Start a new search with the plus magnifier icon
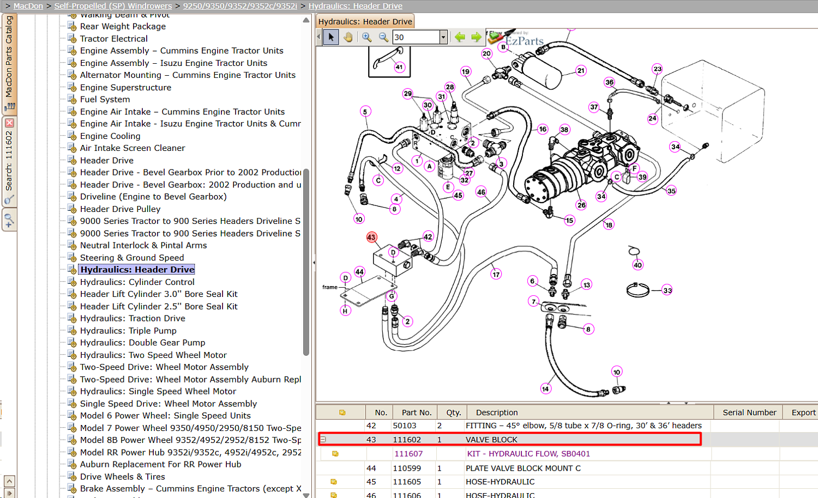The height and width of the screenshot is (498, 818). point(9,221)
